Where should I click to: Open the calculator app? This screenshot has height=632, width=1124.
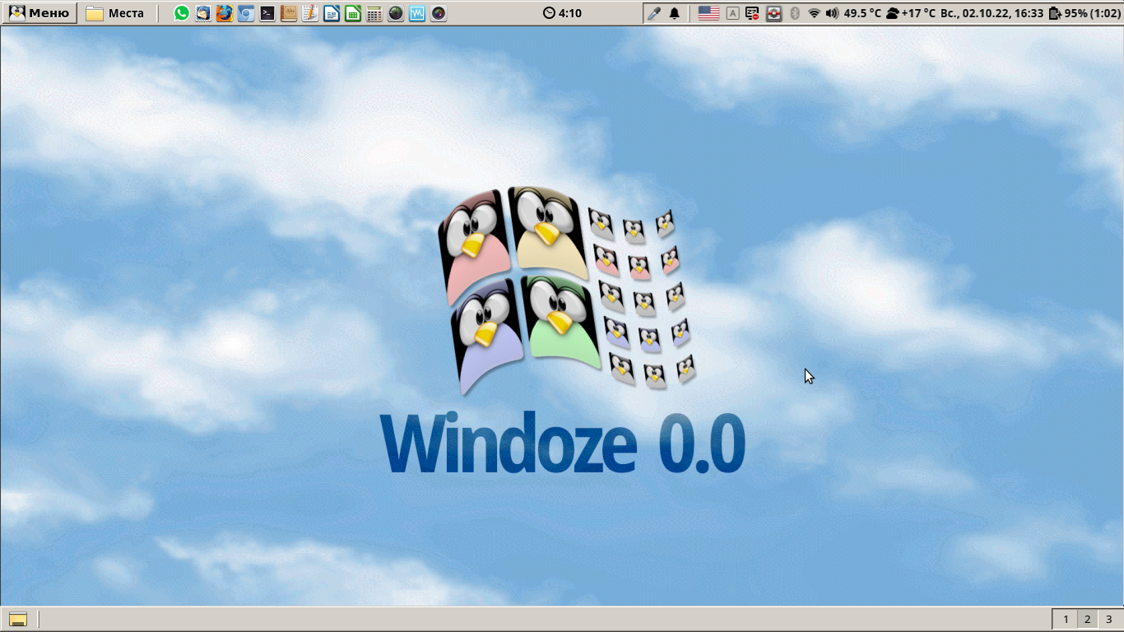[x=374, y=13]
